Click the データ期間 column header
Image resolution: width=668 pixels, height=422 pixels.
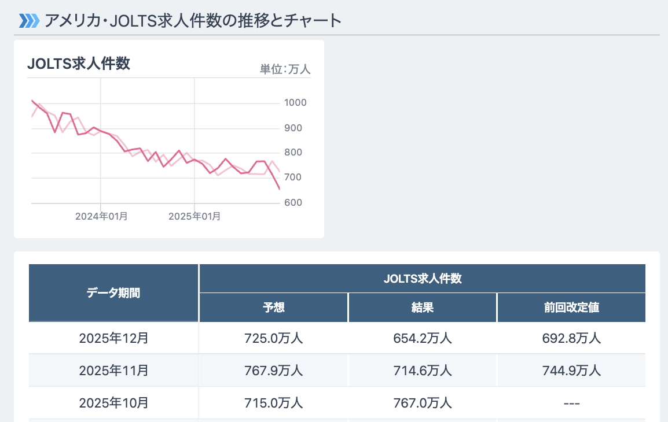coord(113,293)
